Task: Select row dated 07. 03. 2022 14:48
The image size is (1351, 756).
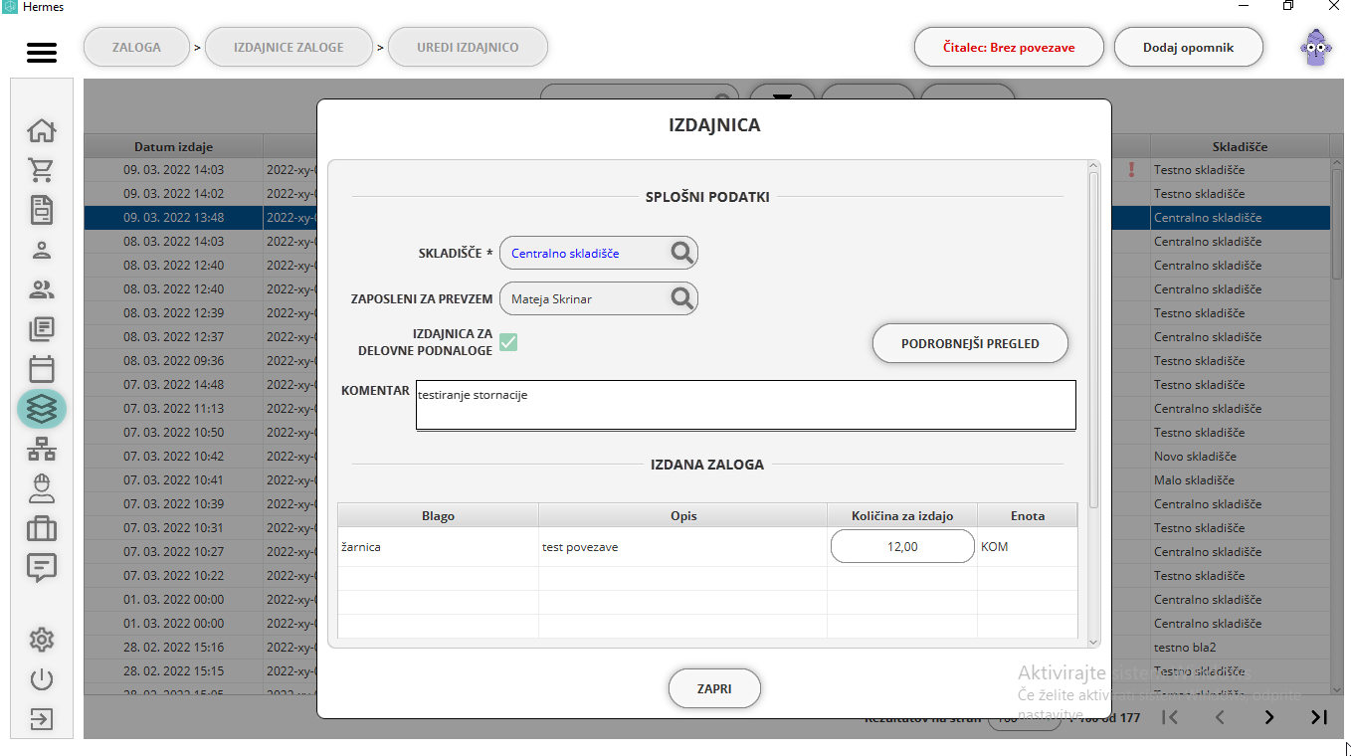Action: [x=174, y=385]
